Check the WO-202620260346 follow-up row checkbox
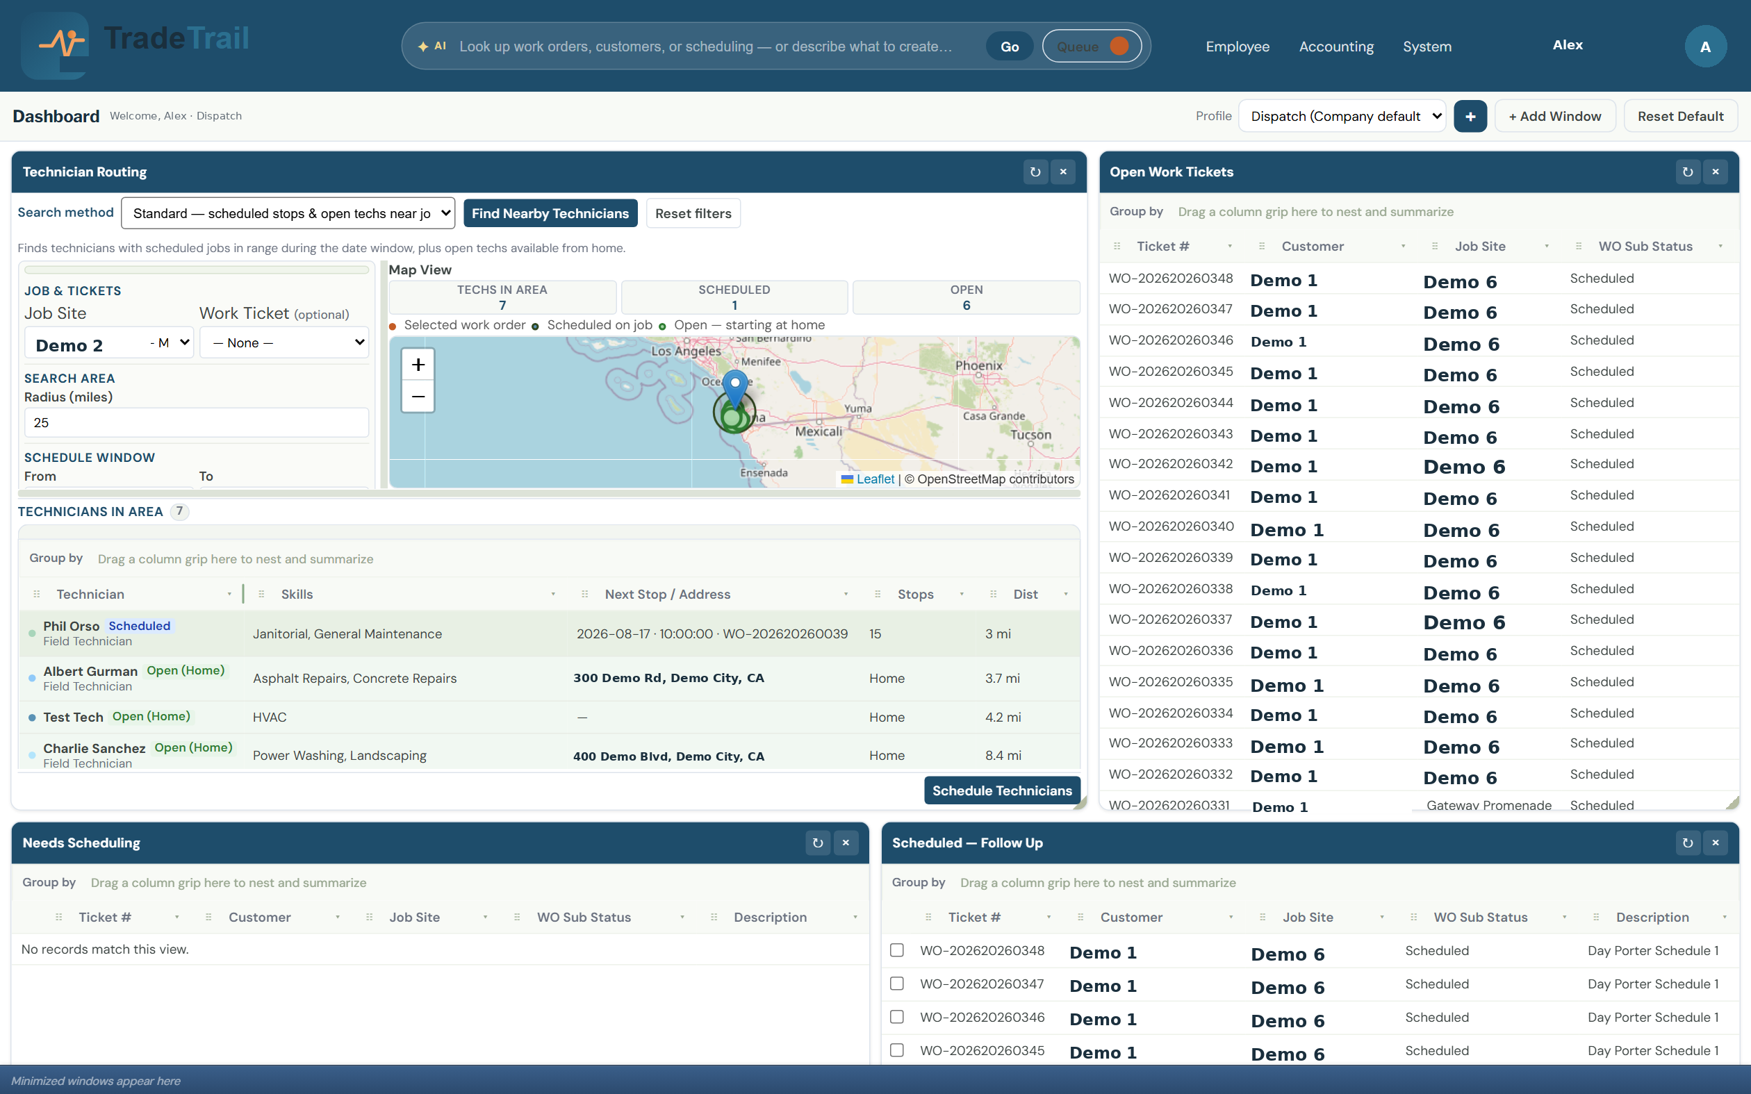The image size is (1751, 1094). (x=896, y=1017)
